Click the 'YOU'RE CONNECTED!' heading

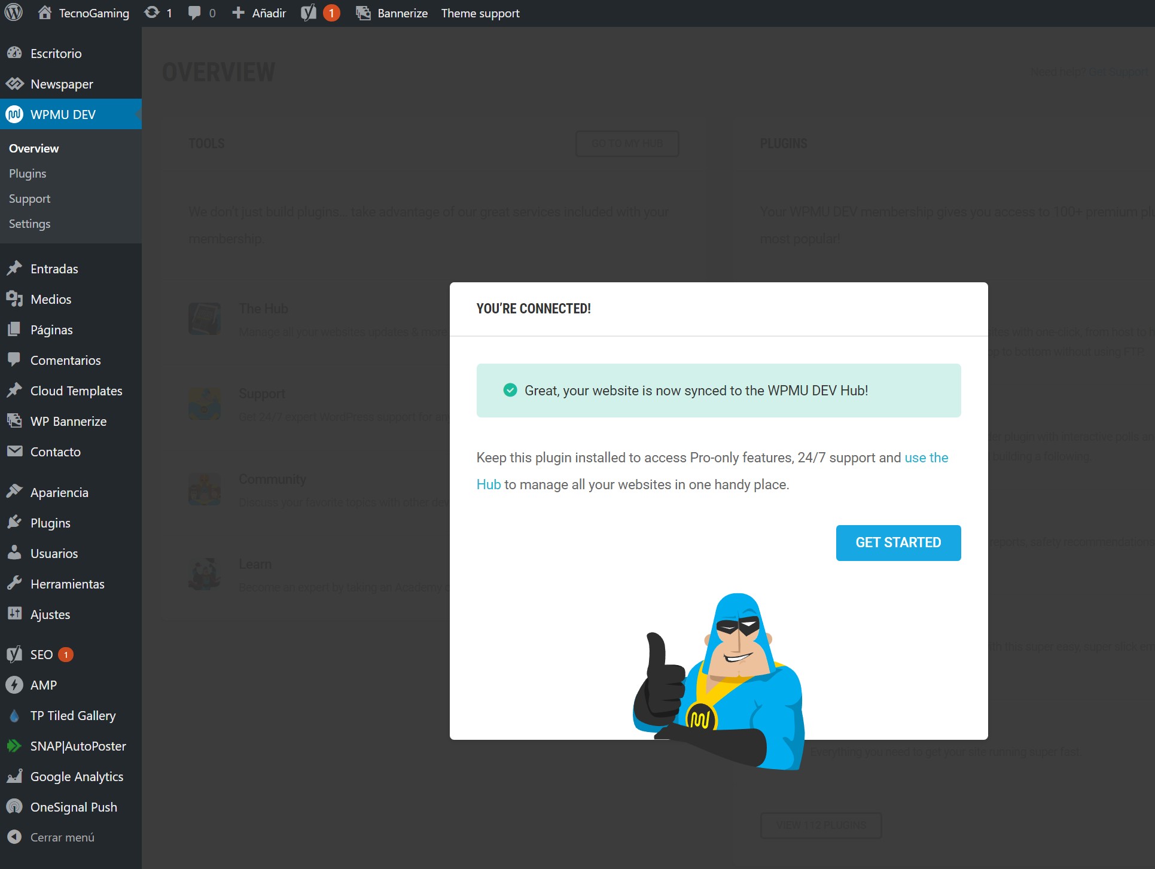click(534, 309)
